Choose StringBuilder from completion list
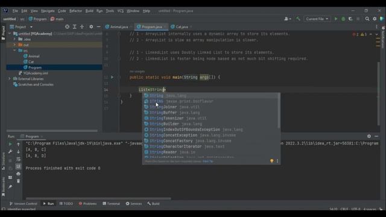This screenshot has height=217, width=386. tap(211, 124)
